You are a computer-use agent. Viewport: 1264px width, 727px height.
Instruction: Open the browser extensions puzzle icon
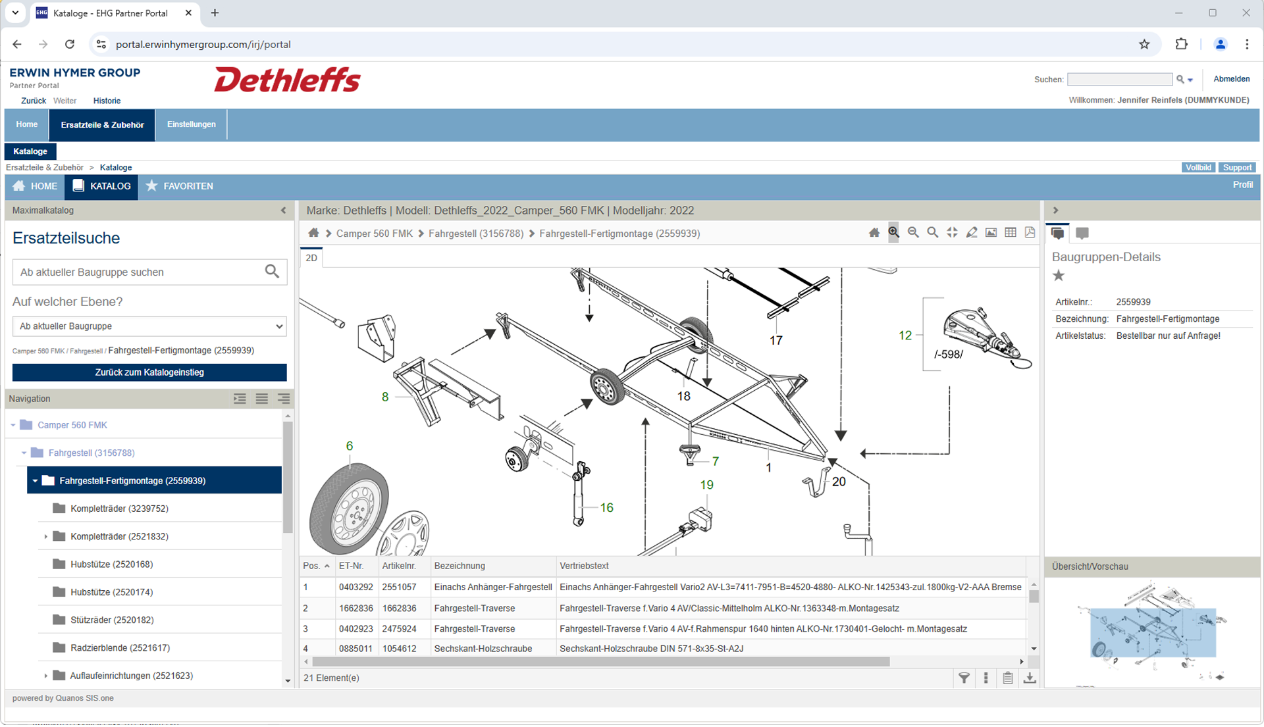(x=1182, y=44)
